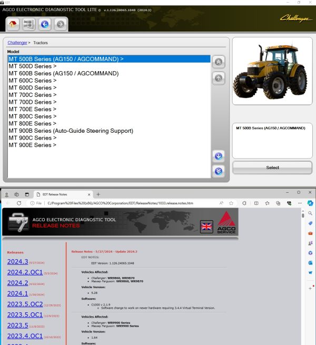This screenshot has width=316, height=345.
Task: Select MT 700C Series model
Action: 109,95
